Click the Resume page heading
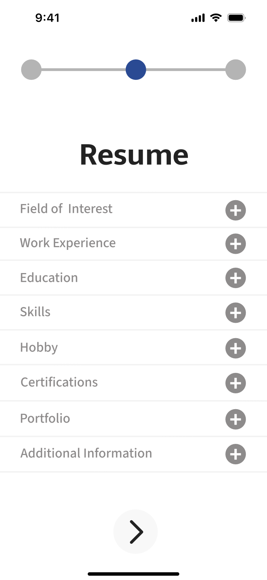 134,155
